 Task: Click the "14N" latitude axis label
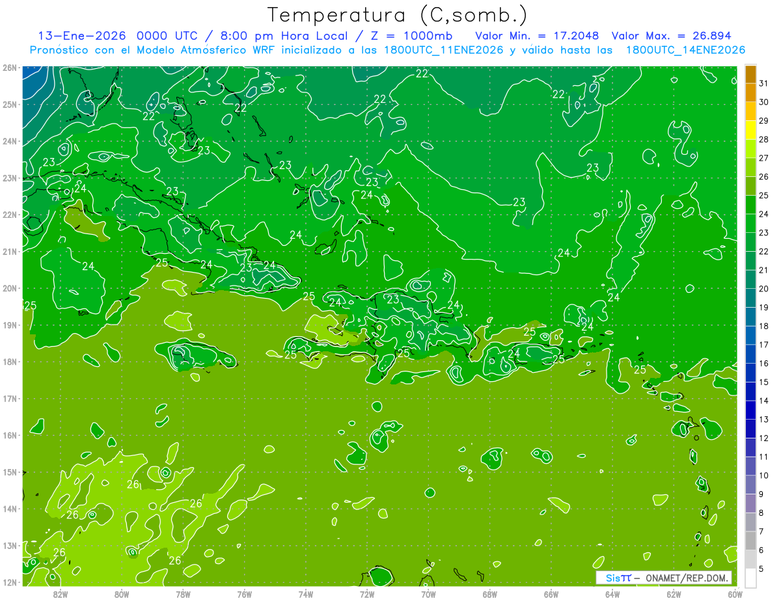pyautogui.click(x=9, y=509)
